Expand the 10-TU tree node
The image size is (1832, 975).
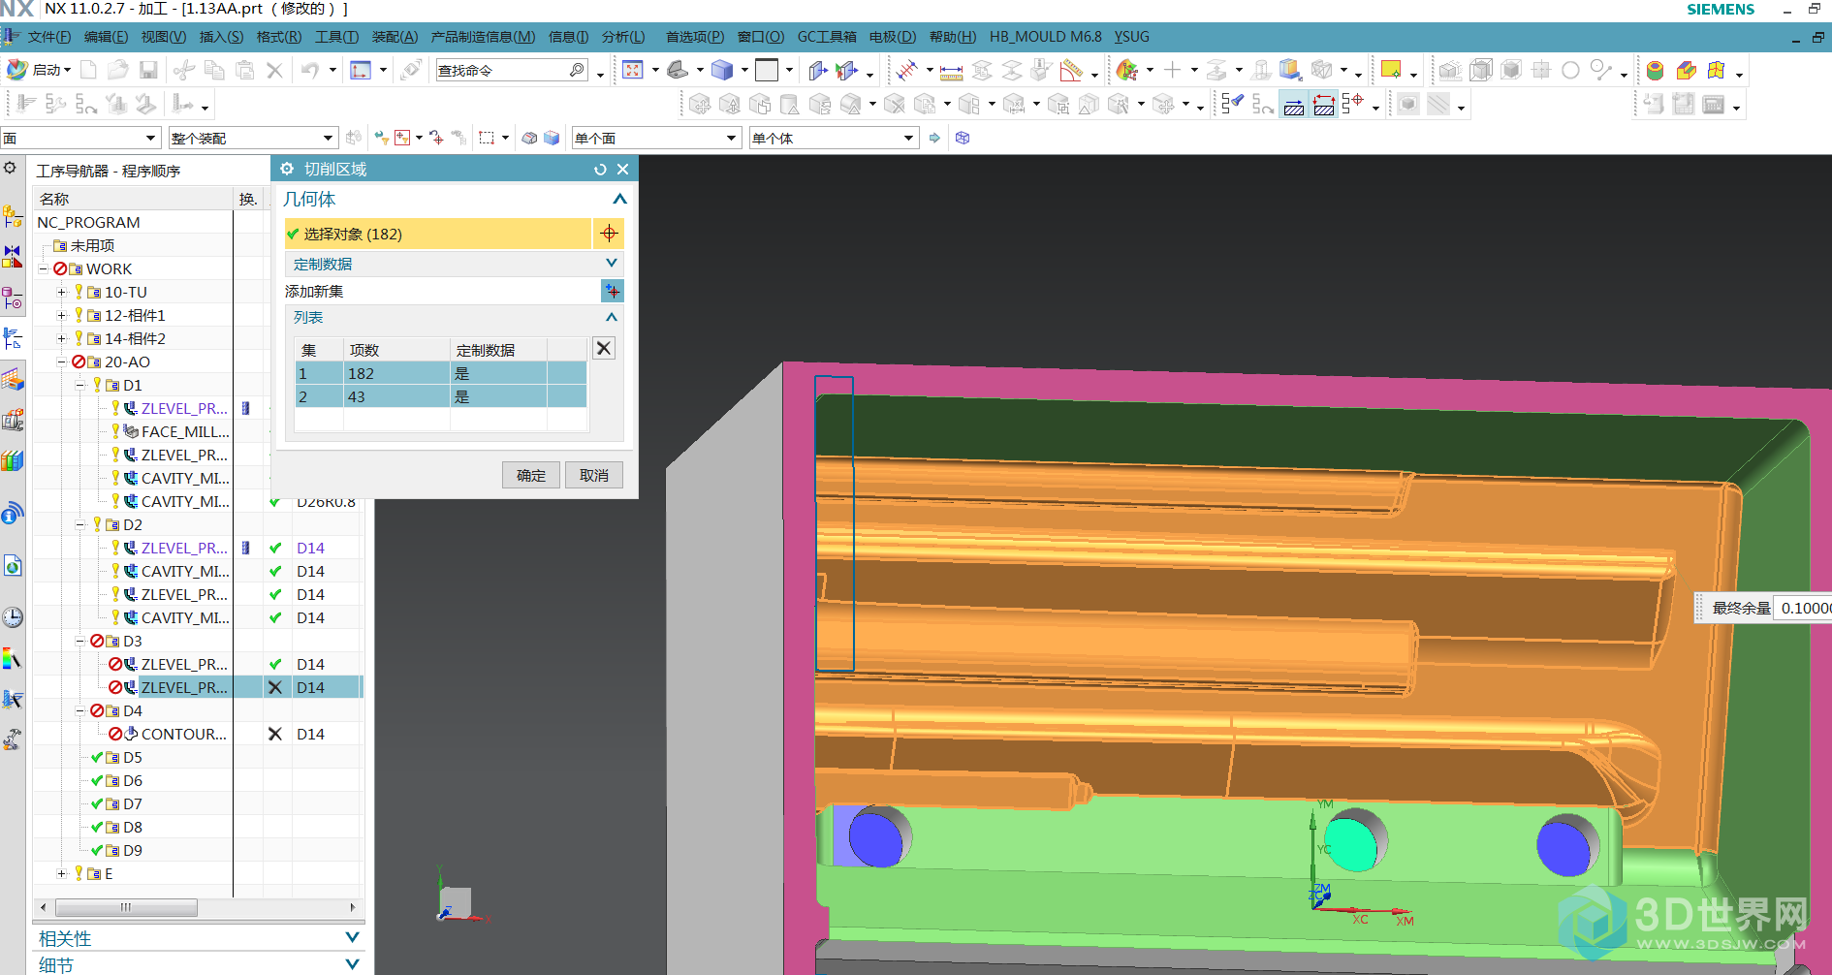pos(61,292)
